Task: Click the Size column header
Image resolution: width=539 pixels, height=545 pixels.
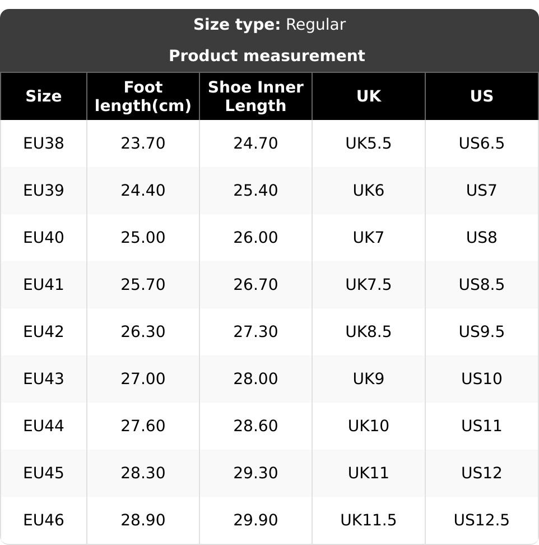Action: (44, 96)
